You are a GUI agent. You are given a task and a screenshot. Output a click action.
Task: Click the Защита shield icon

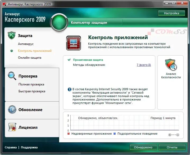pyautogui.click(x=12, y=35)
